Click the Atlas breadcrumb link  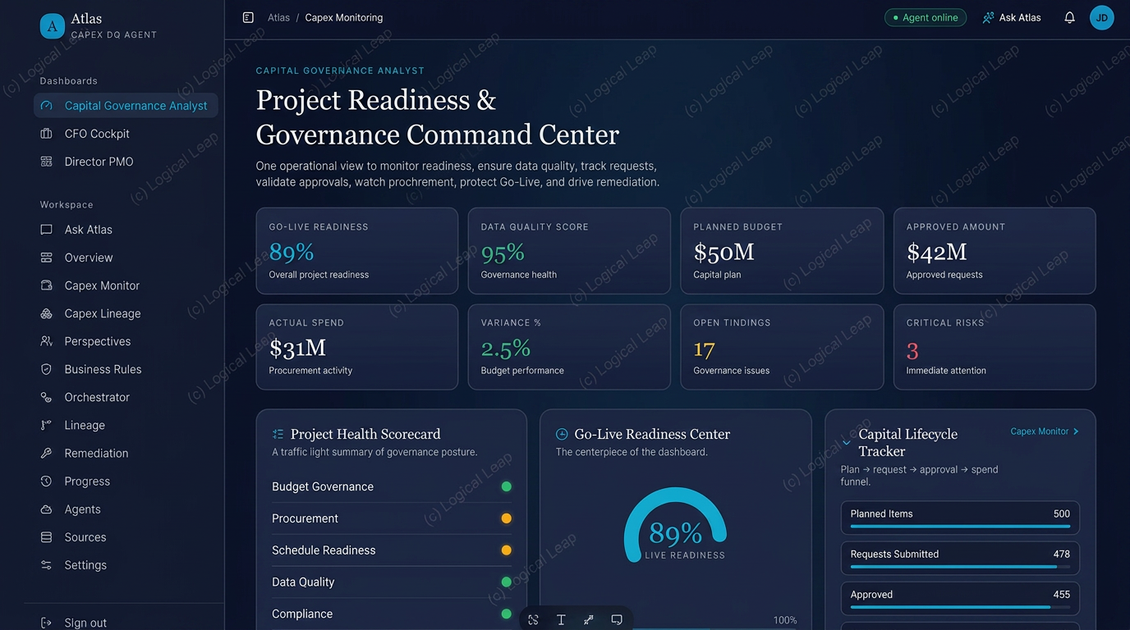coord(278,17)
